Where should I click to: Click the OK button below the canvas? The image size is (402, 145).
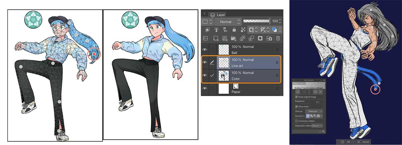(345, 142)
